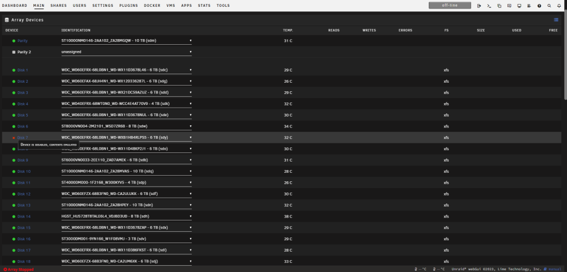Click the Search magnifier icon
This screenshot has width=567, height=272.
[x=549, y=6]
